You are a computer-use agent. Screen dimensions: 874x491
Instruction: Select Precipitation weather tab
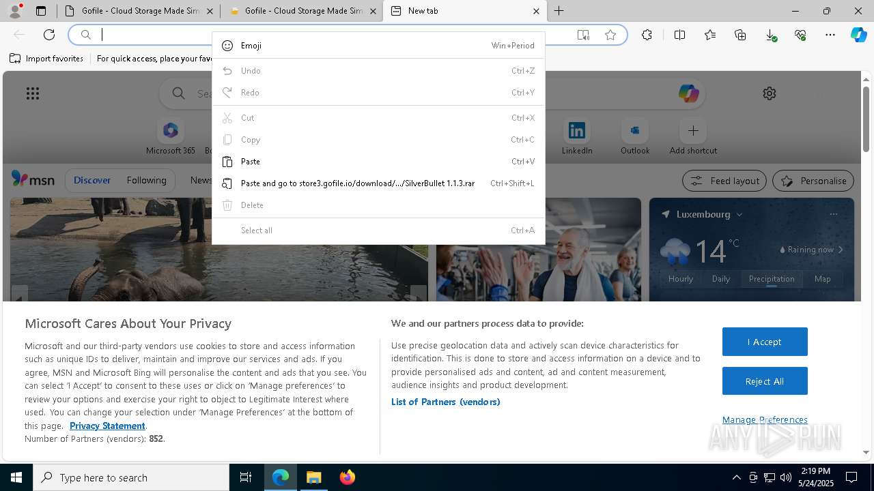772,279
